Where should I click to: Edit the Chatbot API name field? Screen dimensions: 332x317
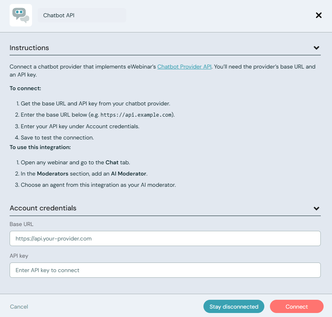click(82, 15)
